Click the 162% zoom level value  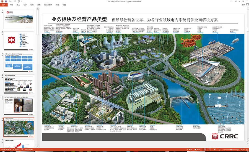click(242, 150)
